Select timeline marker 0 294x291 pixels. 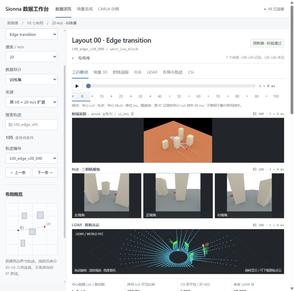[x=82, y=96]
